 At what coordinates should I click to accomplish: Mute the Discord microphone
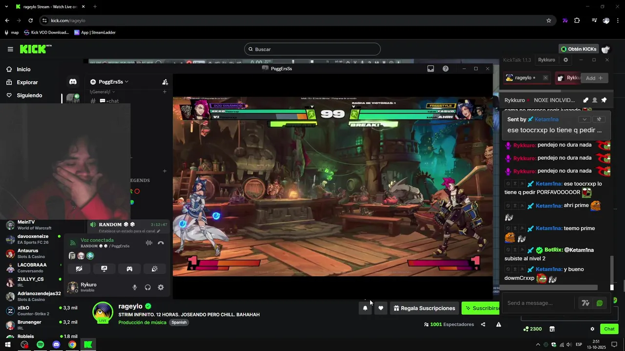135,288
